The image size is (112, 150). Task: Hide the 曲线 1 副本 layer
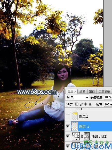(68, 136)
